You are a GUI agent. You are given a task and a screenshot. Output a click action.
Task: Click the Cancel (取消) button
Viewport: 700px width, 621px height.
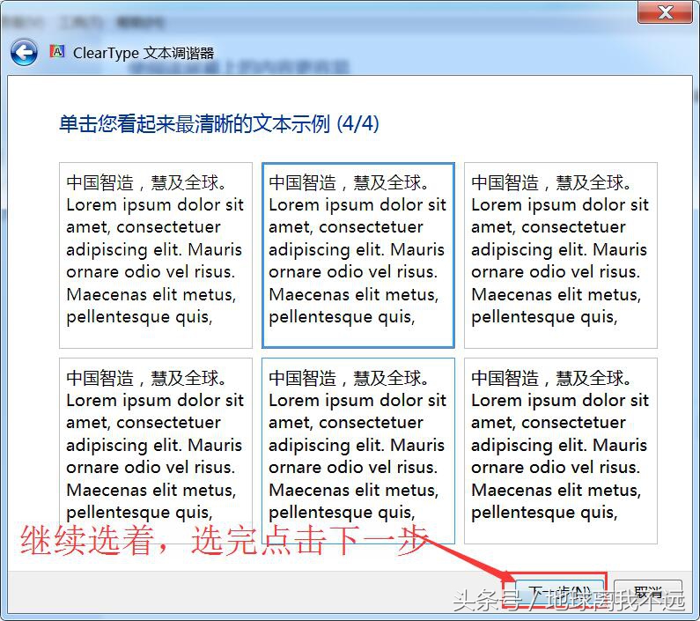[x=648, y=594]
